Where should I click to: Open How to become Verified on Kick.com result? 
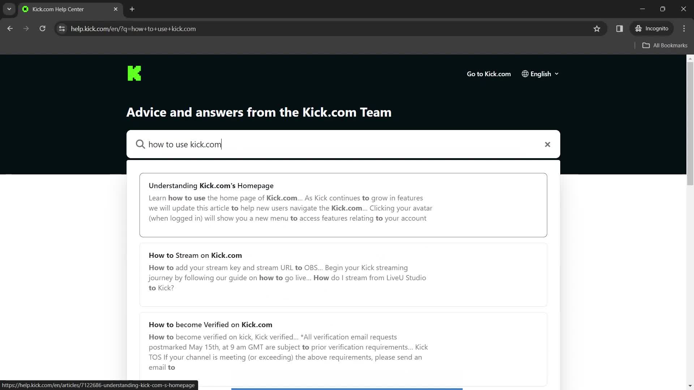343,349
